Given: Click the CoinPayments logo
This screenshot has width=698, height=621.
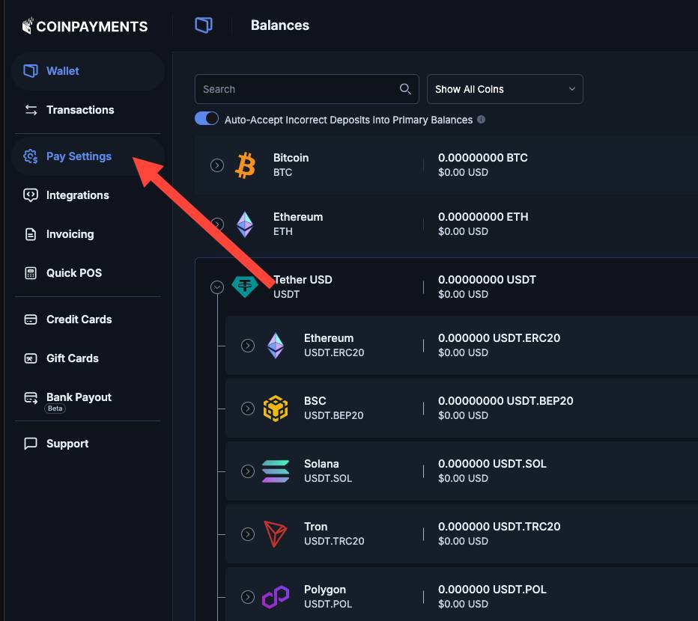Looking at the screenshot, I should click(85, 25).
